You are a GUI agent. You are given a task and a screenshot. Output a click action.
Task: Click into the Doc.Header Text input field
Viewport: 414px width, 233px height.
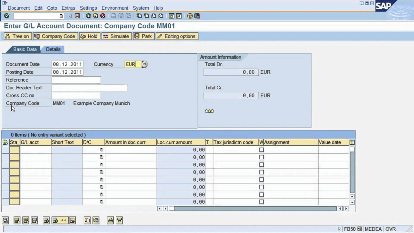tap(89, 88)
